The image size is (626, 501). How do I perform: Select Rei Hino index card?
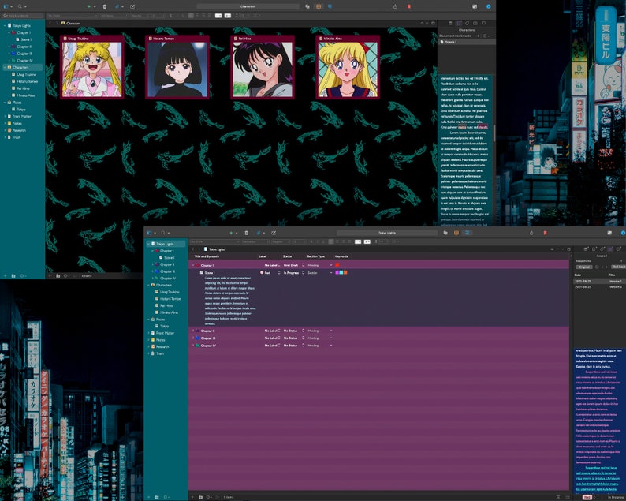263,67
